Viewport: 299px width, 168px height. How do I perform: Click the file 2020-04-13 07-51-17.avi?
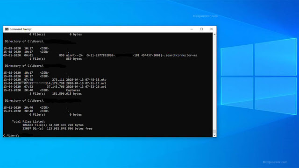pos(86,83)
